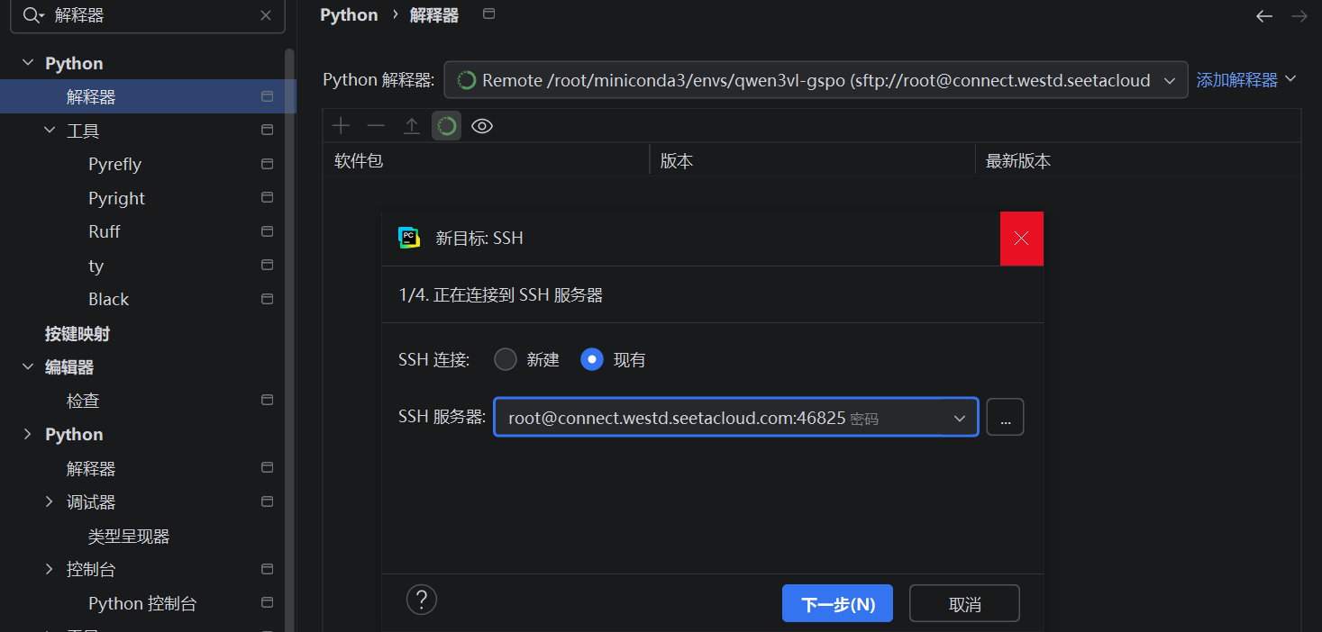
Task: Click the project icon on highlighted 解释器 row
Action: click(267, 96)
